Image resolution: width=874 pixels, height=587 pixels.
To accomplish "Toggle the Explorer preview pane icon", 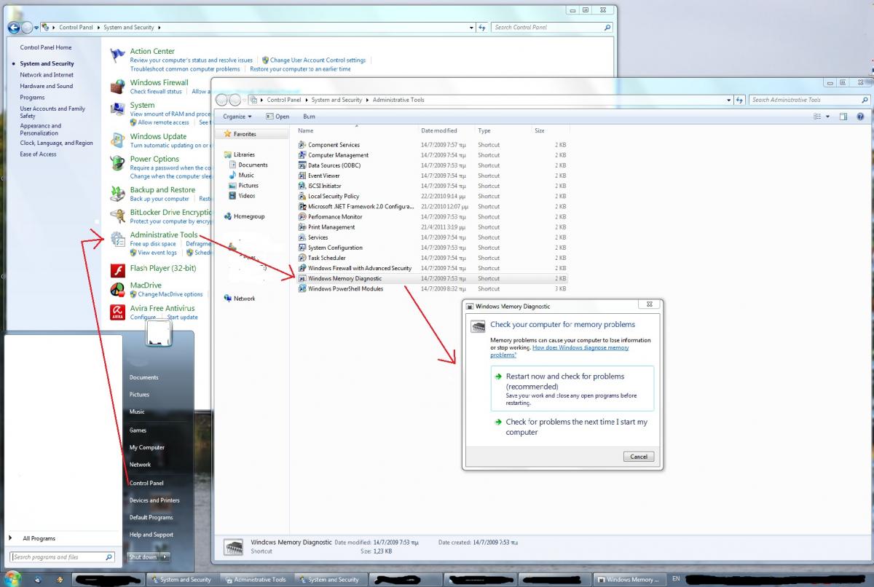I will 843,117.
